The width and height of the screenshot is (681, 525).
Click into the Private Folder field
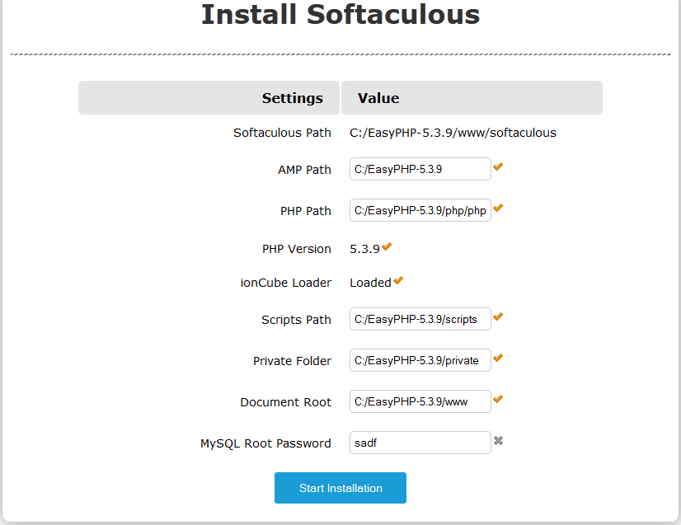click(420, 360)
